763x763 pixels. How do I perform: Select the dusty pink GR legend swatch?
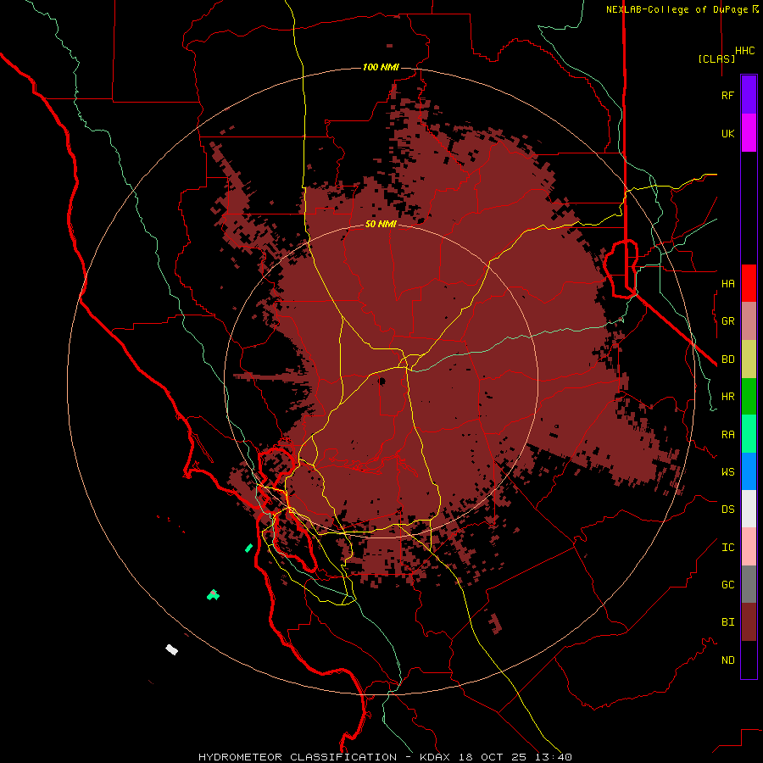[749, 320]
